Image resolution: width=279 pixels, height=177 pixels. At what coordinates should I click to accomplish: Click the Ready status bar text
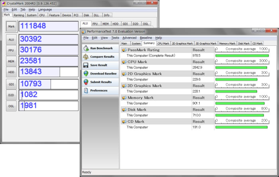coord(86,172)
